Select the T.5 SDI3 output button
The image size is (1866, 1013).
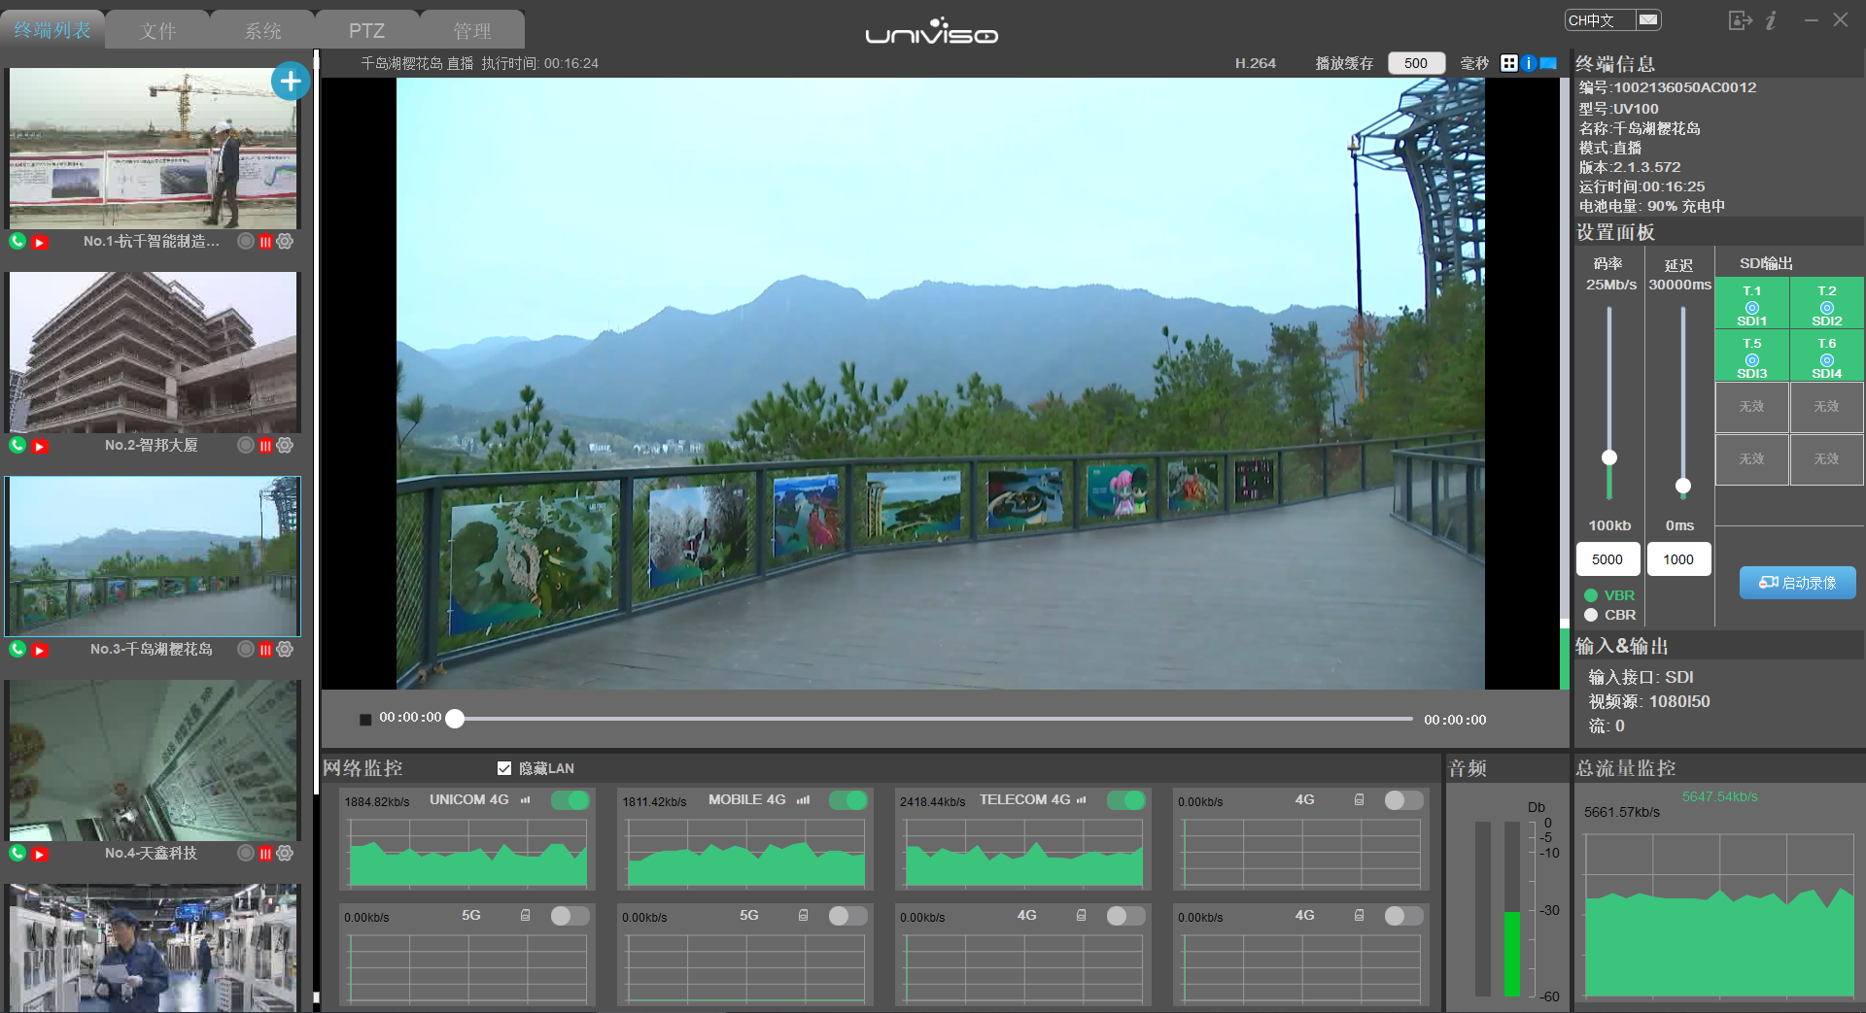[x=1752, y=356]
